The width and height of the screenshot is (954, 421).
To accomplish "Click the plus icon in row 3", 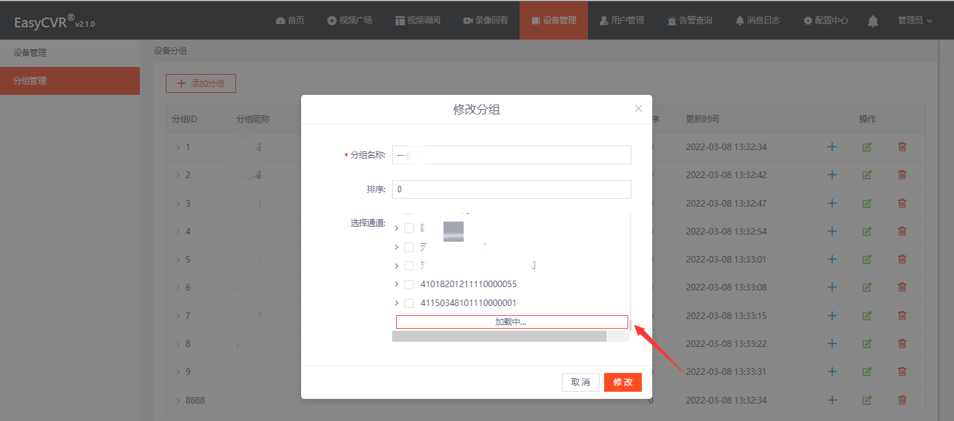I will [832, 203].
